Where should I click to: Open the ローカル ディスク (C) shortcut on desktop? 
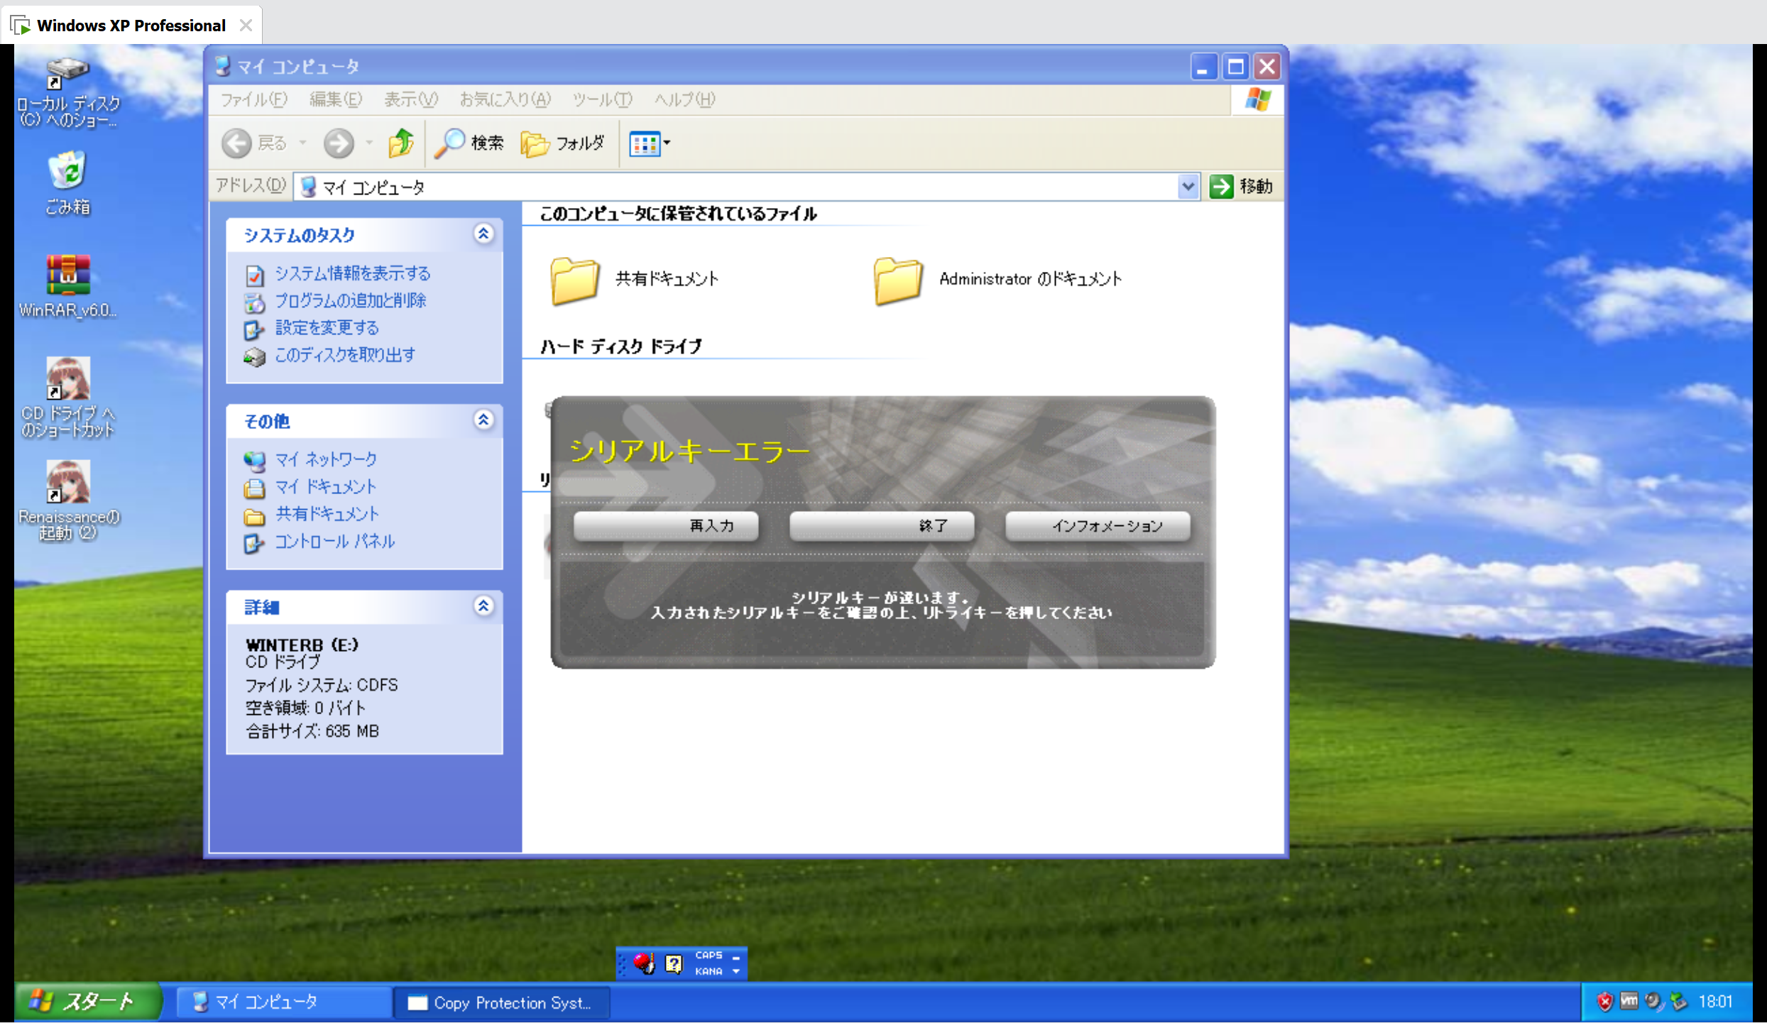[x=68, y=92]
